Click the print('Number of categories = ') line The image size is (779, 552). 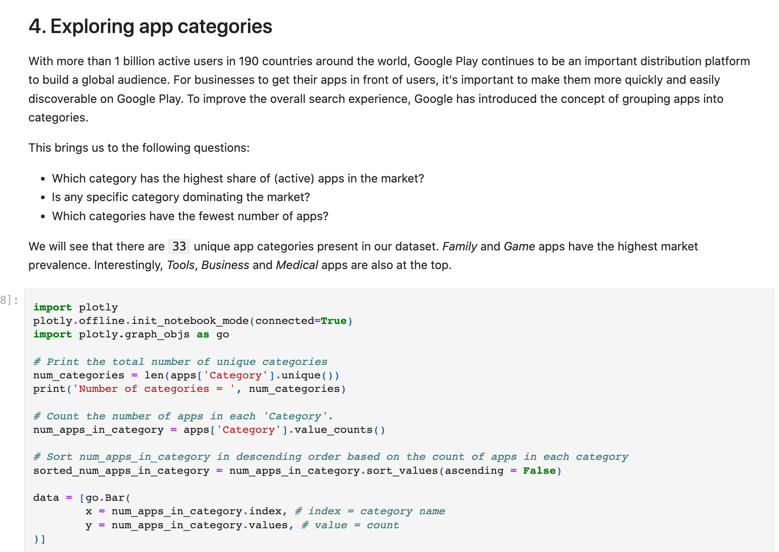point(190,389)
